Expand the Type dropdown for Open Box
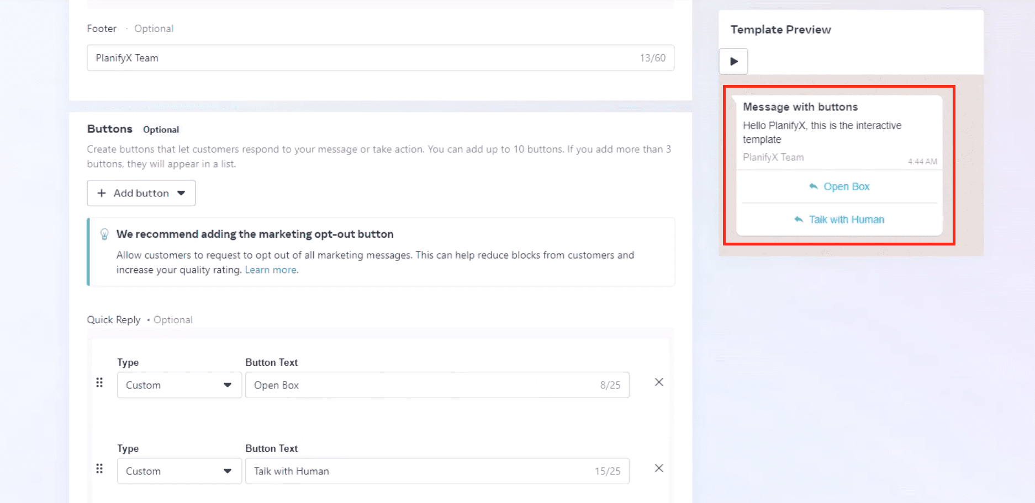Screen dimensions: 1035x503 [179, 385]
